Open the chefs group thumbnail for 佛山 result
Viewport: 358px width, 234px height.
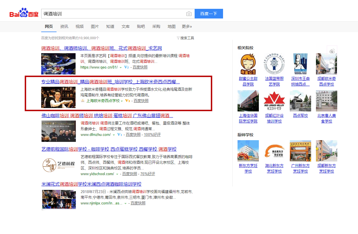tap(59, 131)
